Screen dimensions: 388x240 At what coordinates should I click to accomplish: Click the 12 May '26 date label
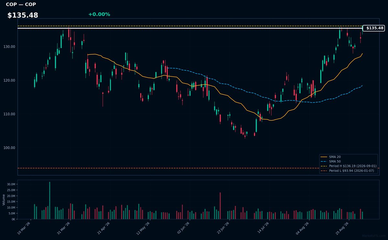[143, 228]
